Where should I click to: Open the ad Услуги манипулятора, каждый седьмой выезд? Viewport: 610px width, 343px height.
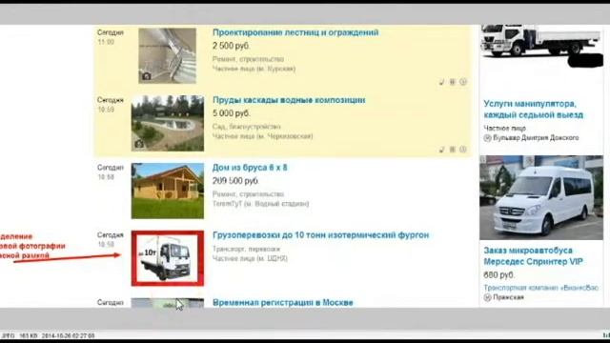(534, 110)
